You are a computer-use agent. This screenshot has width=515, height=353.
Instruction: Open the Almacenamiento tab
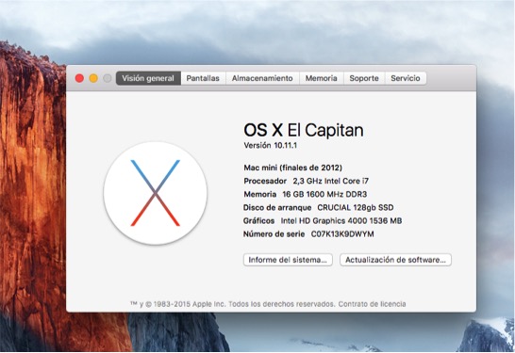click(262, 78)
